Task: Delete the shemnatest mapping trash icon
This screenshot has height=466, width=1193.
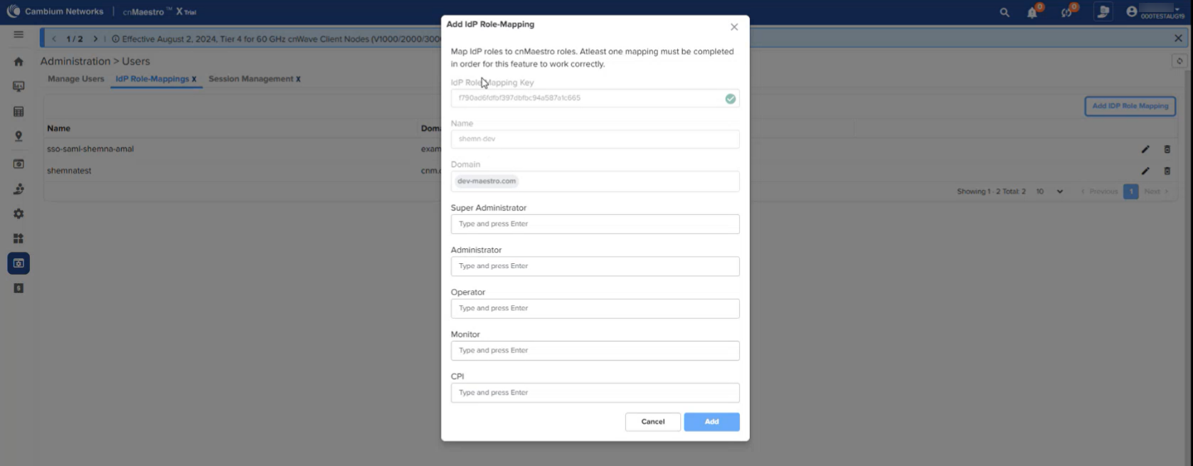Action: click(x=1167, y=171)
